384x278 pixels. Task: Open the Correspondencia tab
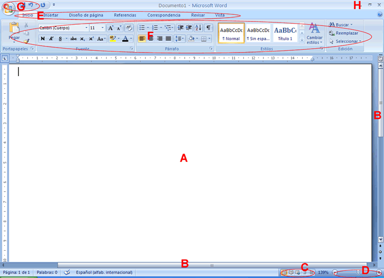[x=164, y=15]
